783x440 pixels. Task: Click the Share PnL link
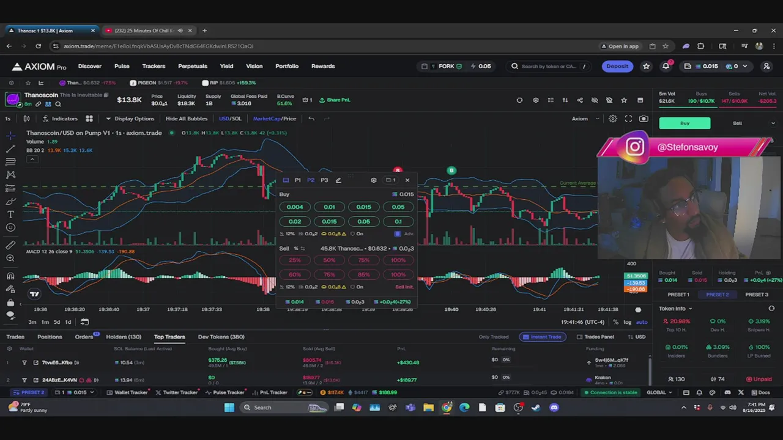335,100
